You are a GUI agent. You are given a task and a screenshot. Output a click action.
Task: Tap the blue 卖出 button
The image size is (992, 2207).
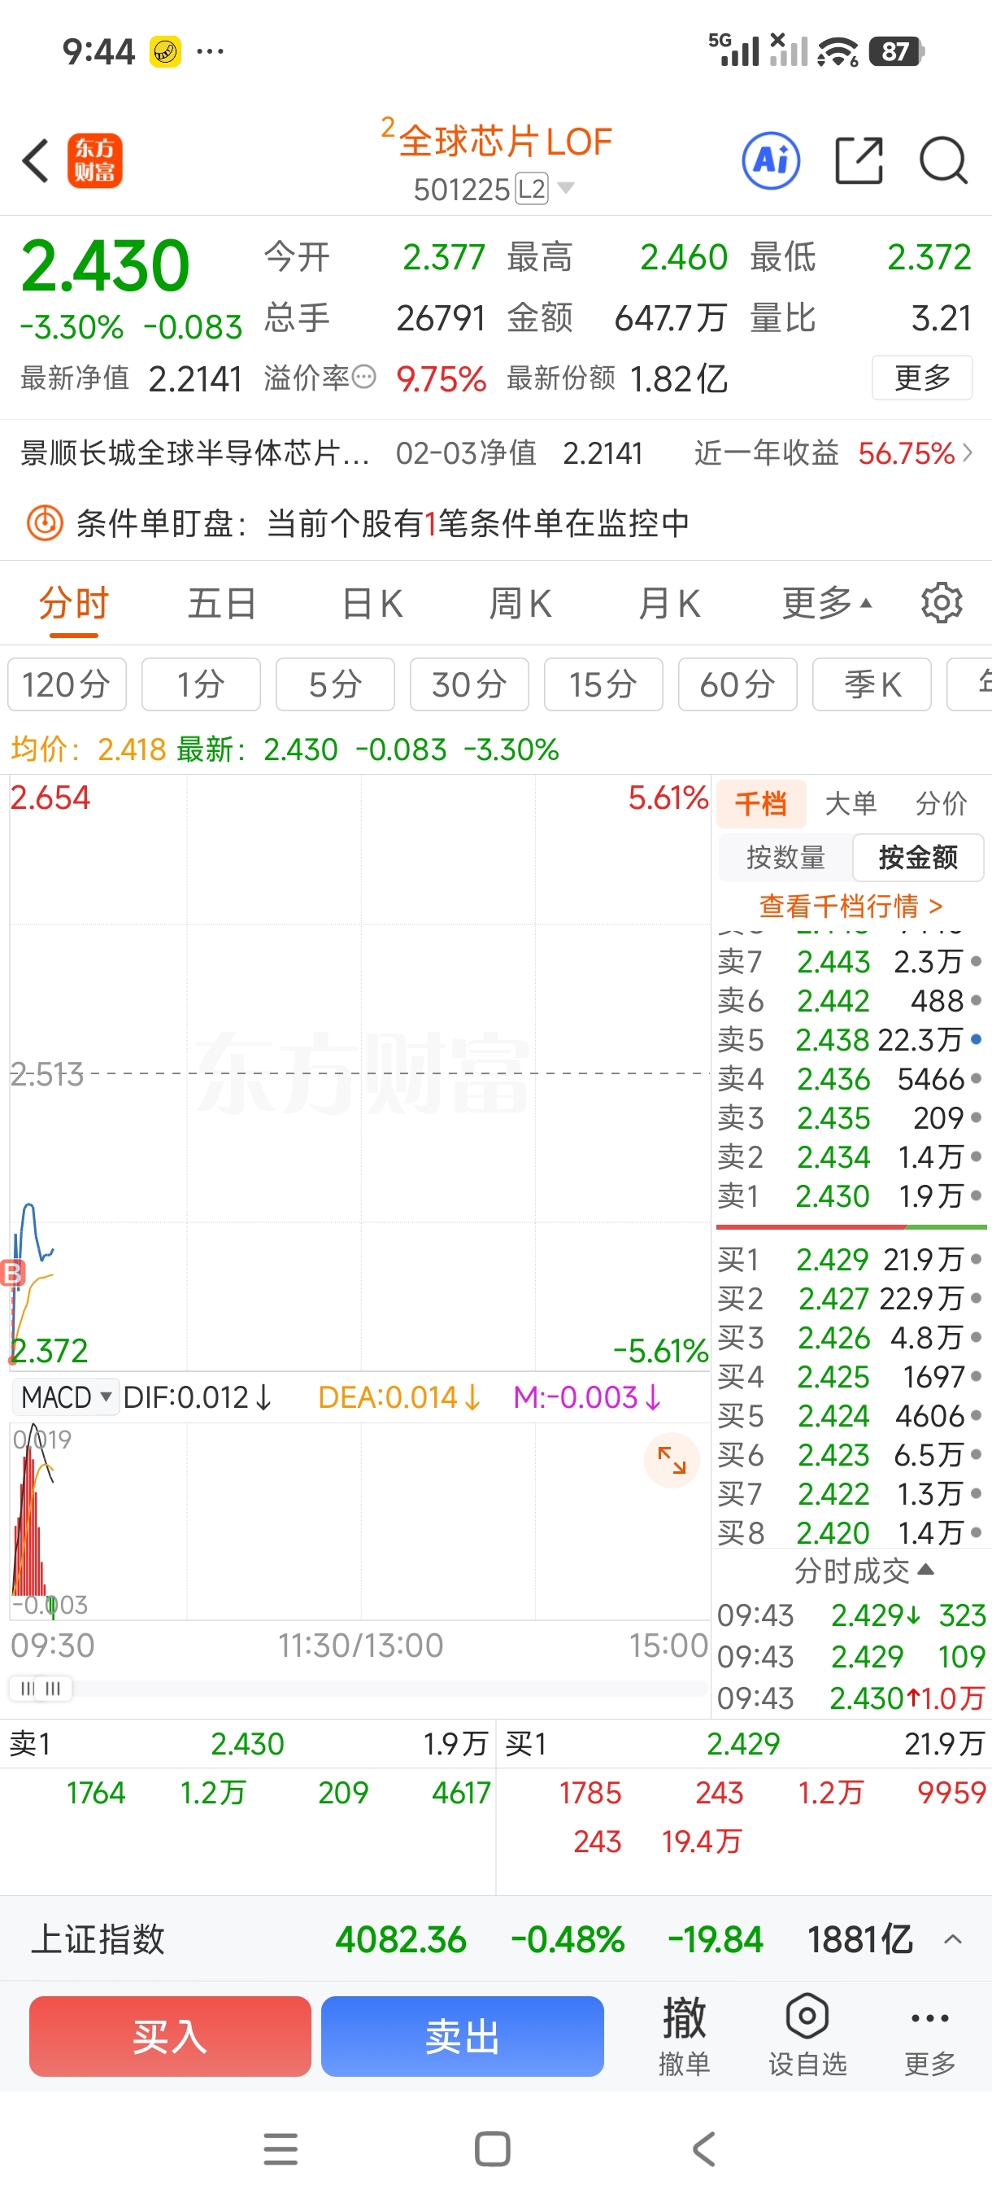[462, 2035]
